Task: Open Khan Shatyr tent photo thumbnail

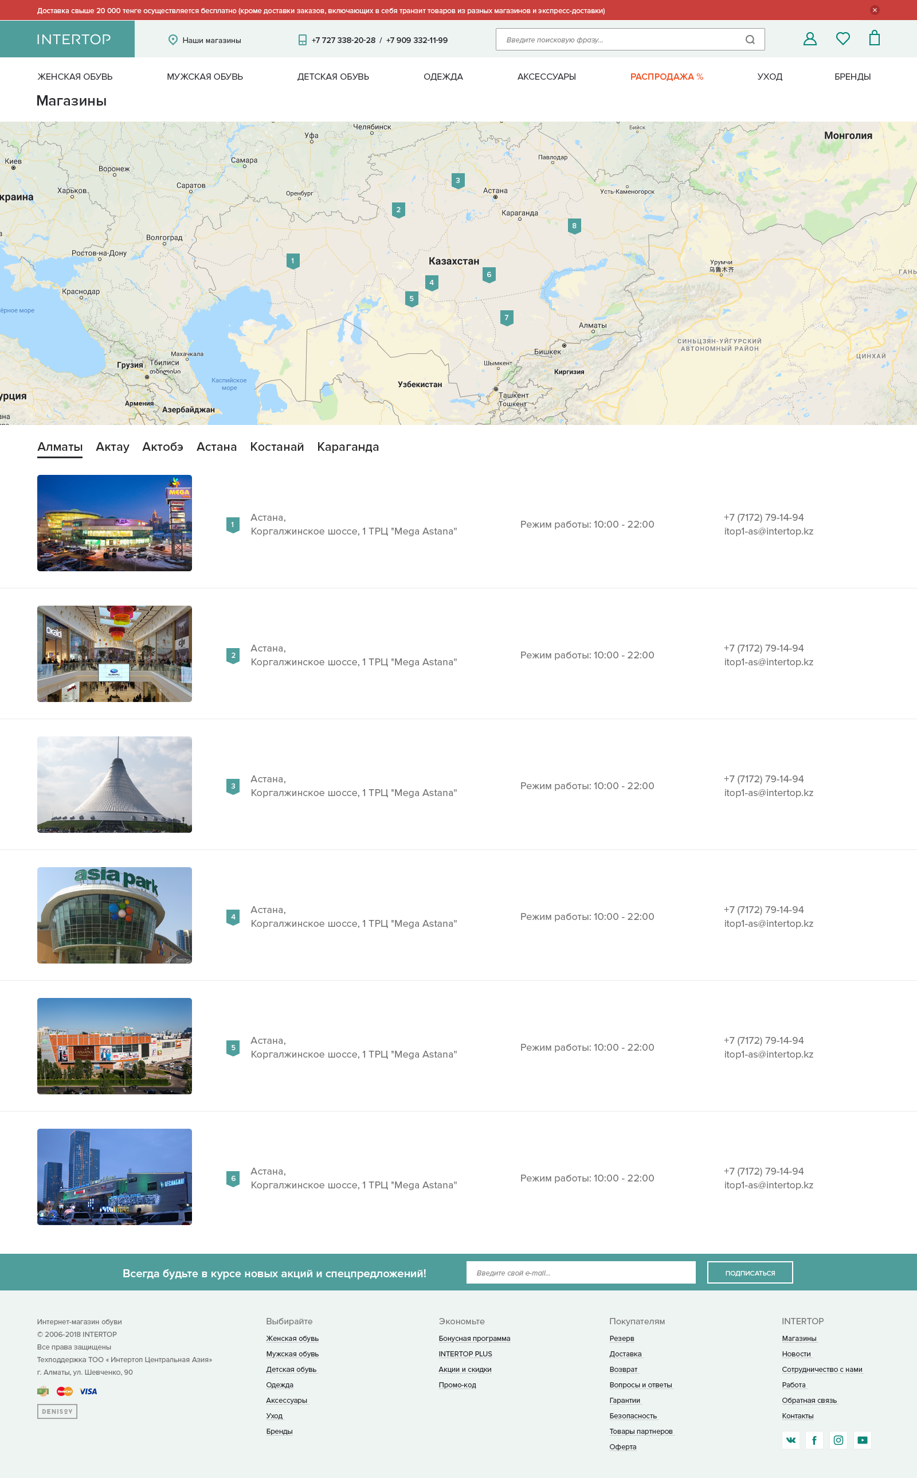Action: tap(115, 785)
